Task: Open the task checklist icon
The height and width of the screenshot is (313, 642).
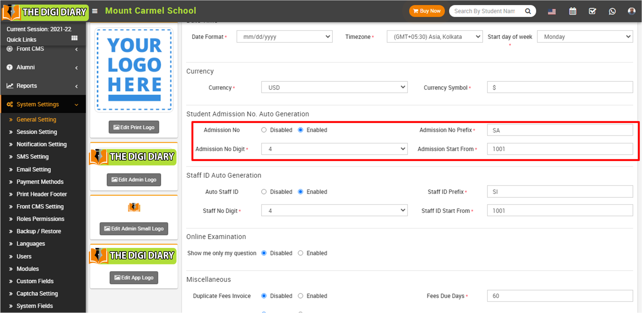Action: pyautogui.click(x=592, y=11)
